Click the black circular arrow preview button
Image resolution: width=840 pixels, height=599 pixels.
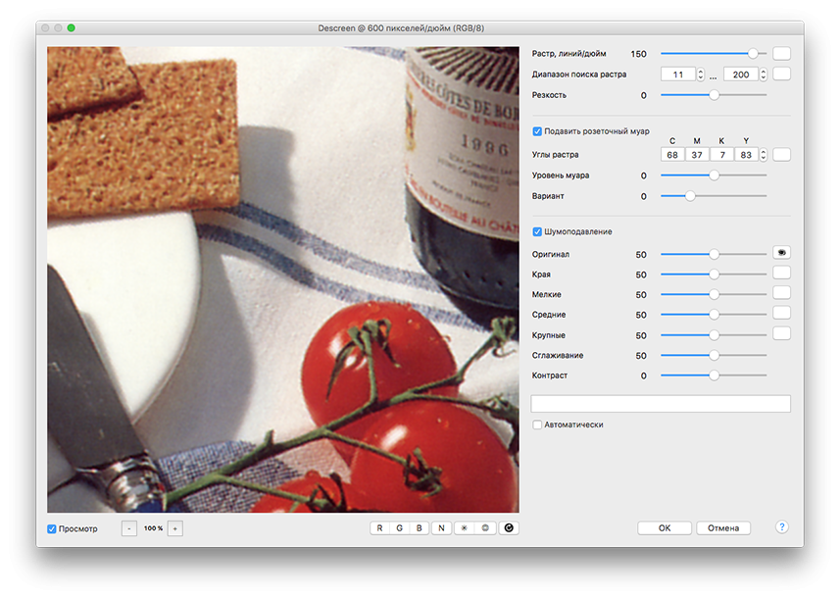click(x=507, y=528)
